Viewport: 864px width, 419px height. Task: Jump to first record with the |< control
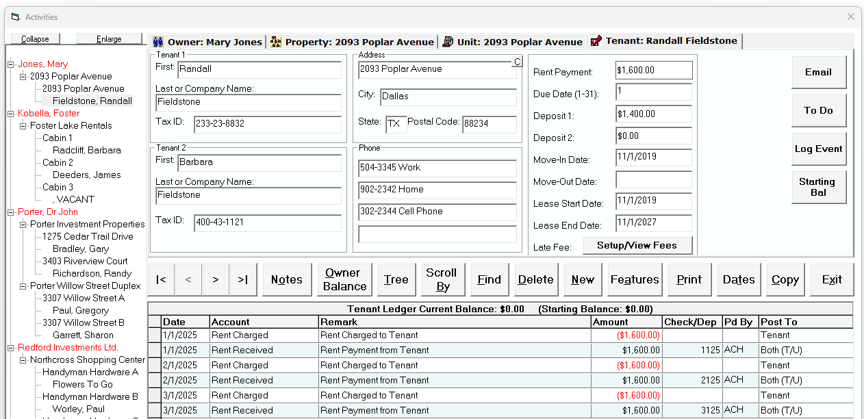162,279
